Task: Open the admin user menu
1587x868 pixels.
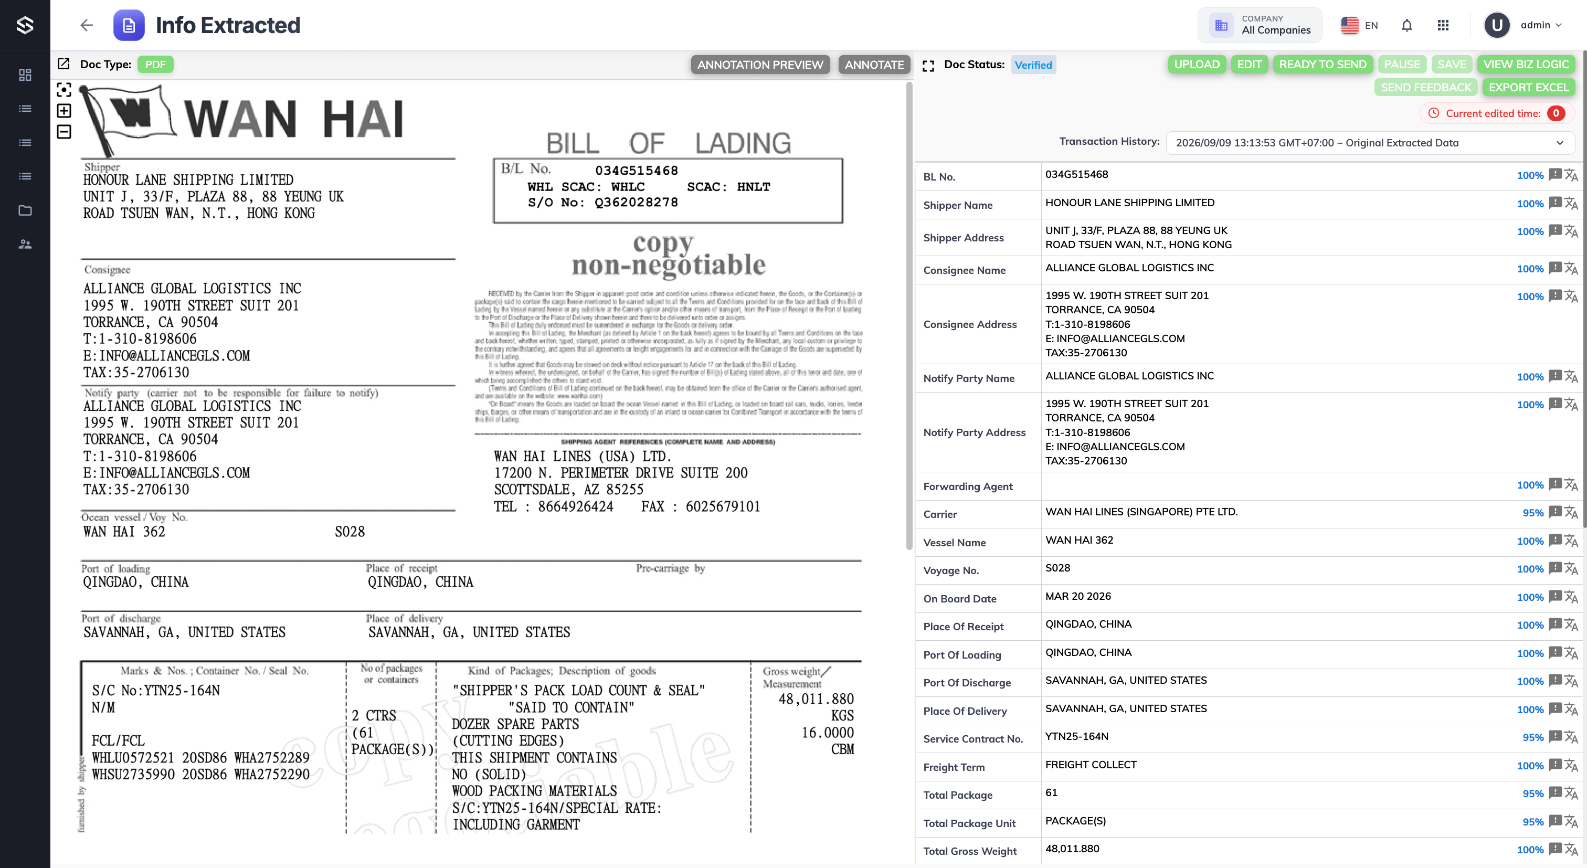Action: pyautogui.click(x=1523, y=25)
